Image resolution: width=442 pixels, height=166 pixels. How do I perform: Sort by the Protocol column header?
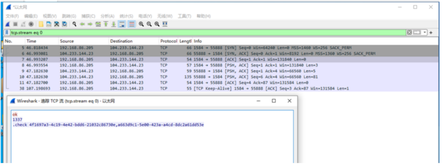tap(169, 41)
